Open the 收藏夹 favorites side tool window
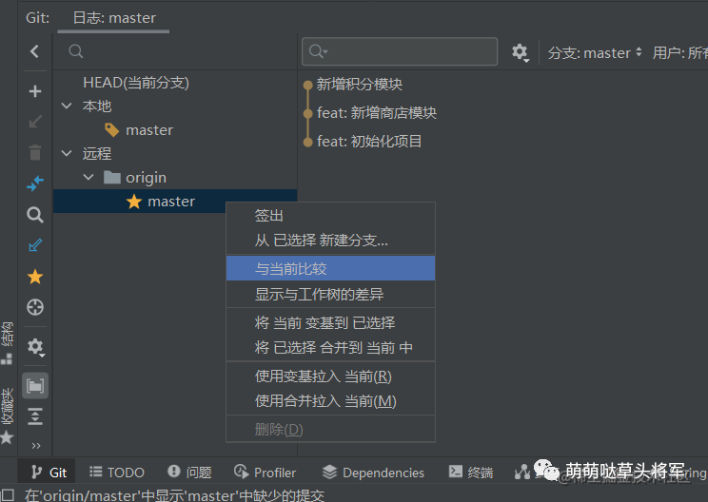This screenshot has height=502, width=708. tap(7, 415)
